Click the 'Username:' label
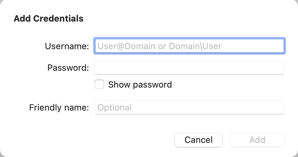 click(x=67, y=46)
